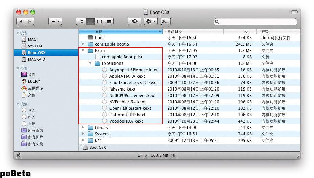Screen dimensions: 314x178
Task: Expand the Library folder
Action: tap(83, 127)
